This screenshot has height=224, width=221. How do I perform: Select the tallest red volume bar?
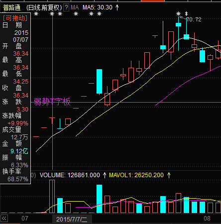52,196
